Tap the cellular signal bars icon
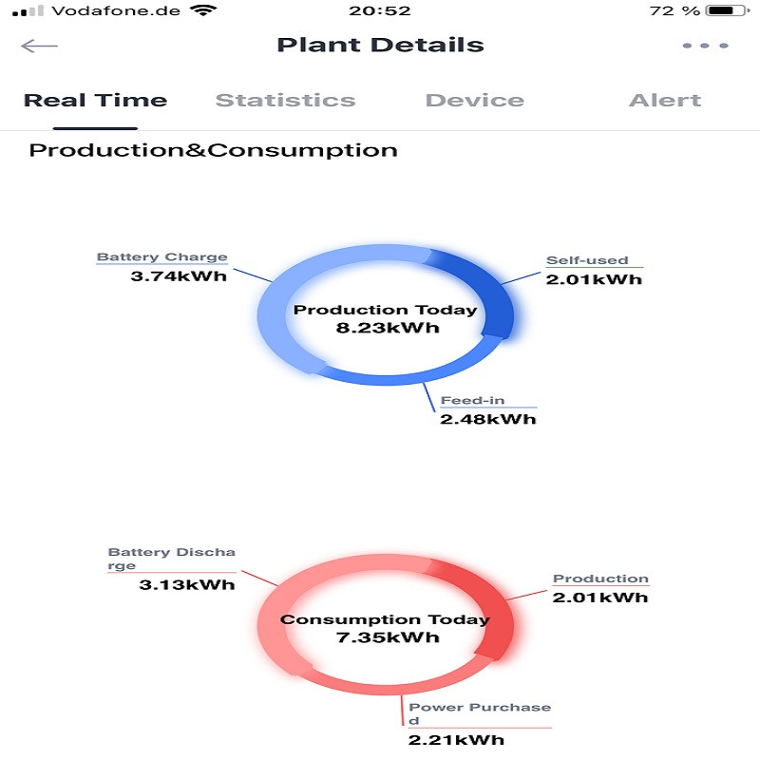This screenshot has height=760, width=760. click(x=28, y=11)
